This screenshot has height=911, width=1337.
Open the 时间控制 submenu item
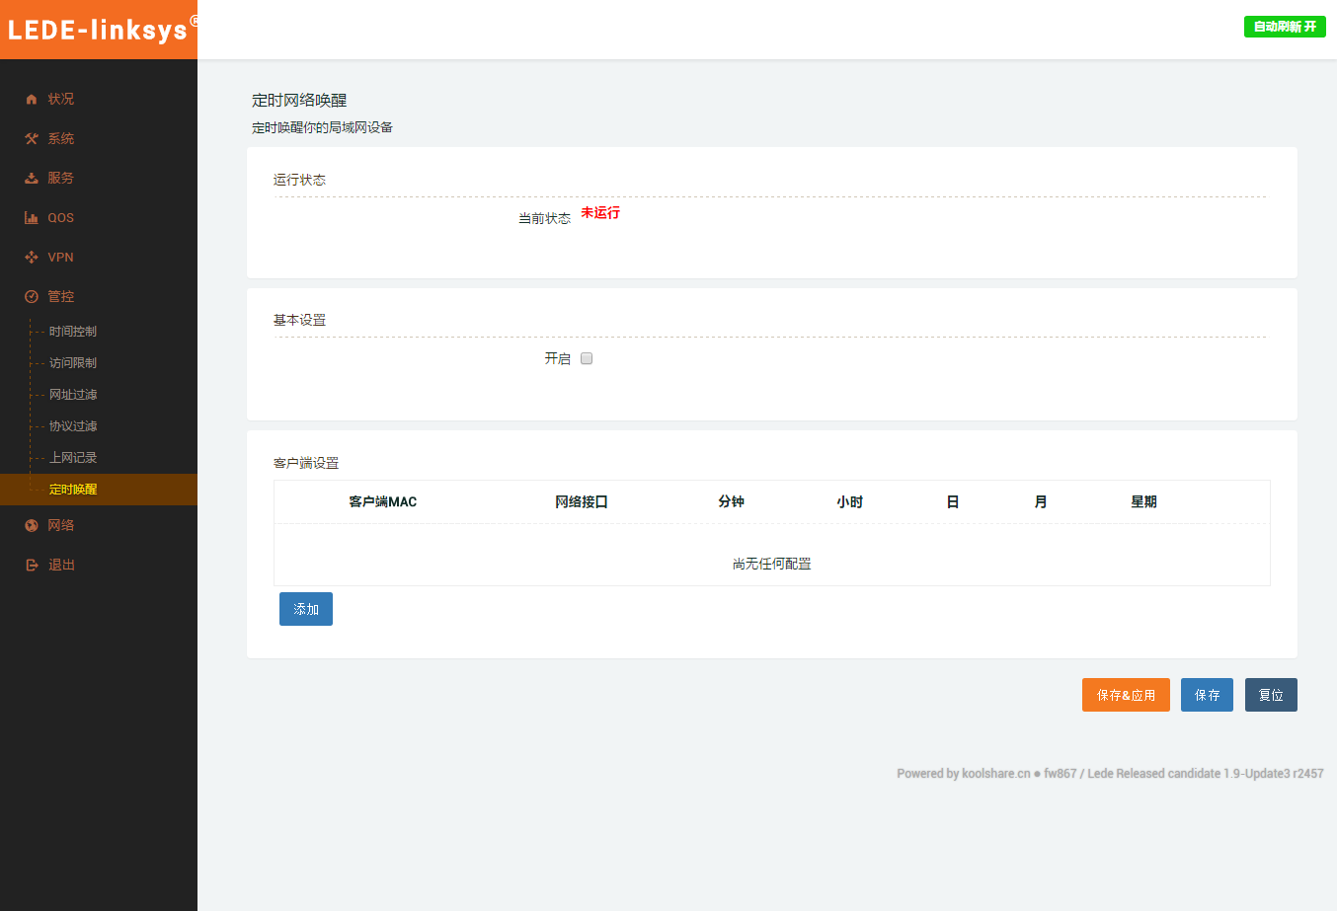pos(73,332)
